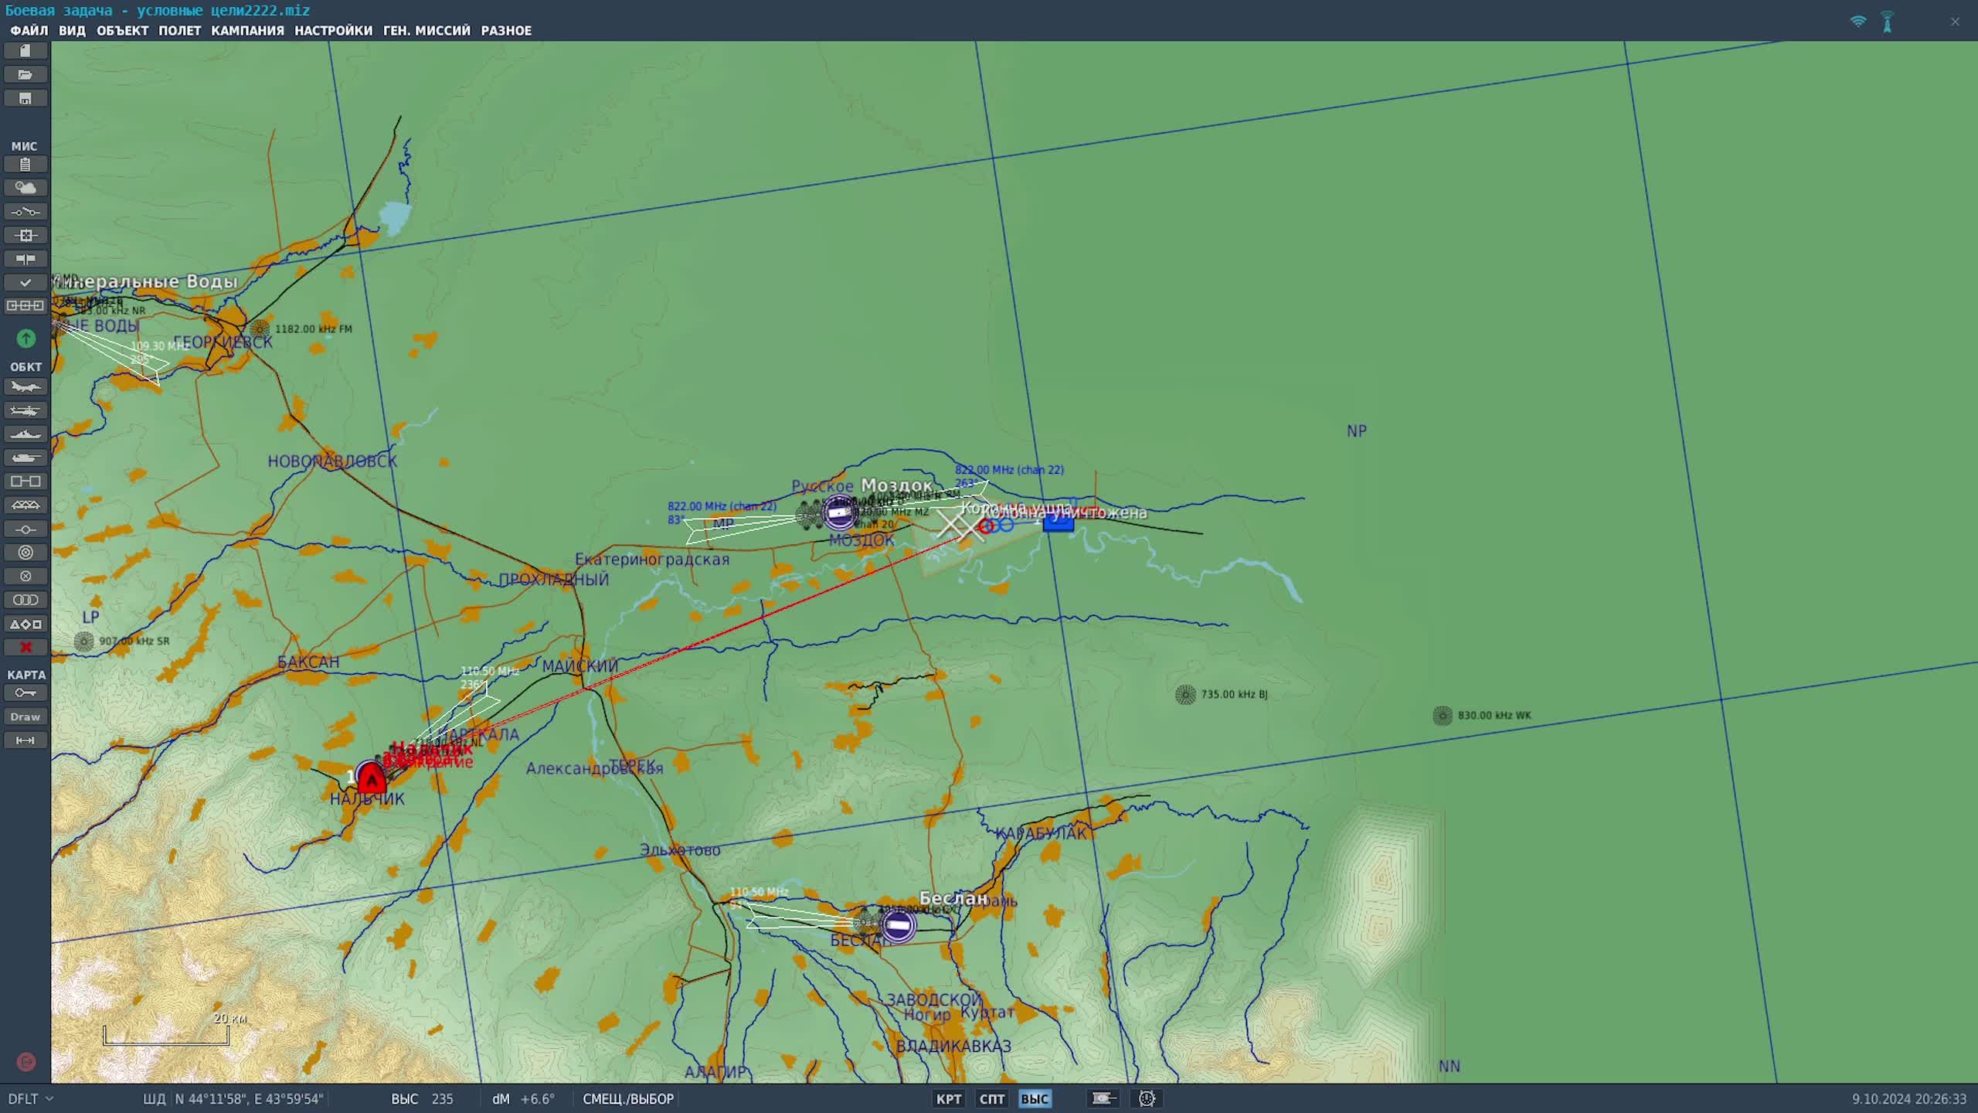Choose the ground vehicle tank tool

click(25, 458)
